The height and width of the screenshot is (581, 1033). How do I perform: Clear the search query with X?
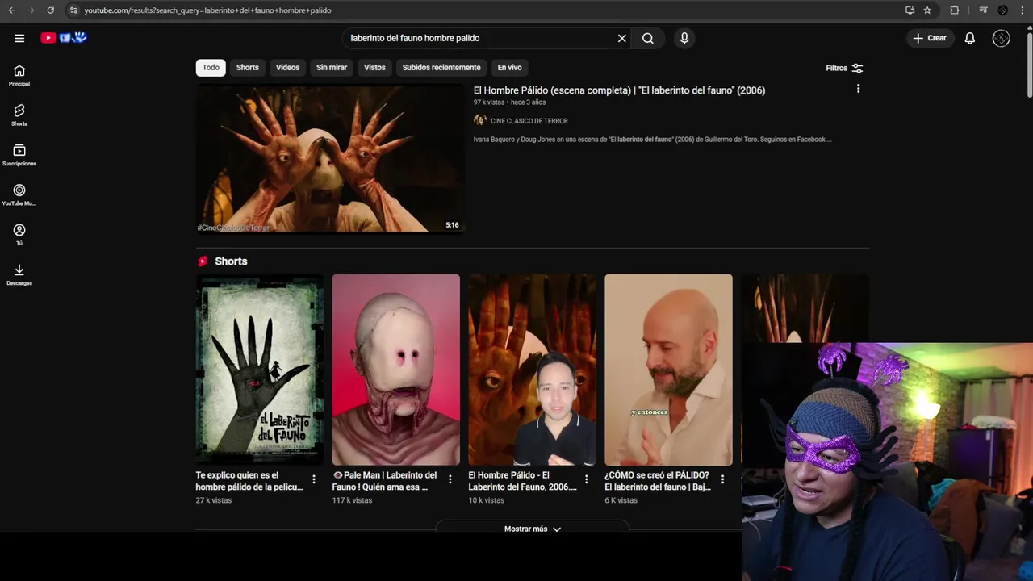[622, 38]
